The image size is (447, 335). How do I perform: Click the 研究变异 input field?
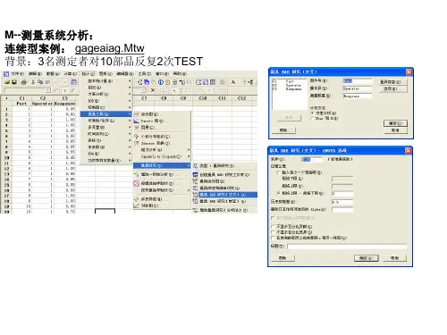tap(312, 160)
